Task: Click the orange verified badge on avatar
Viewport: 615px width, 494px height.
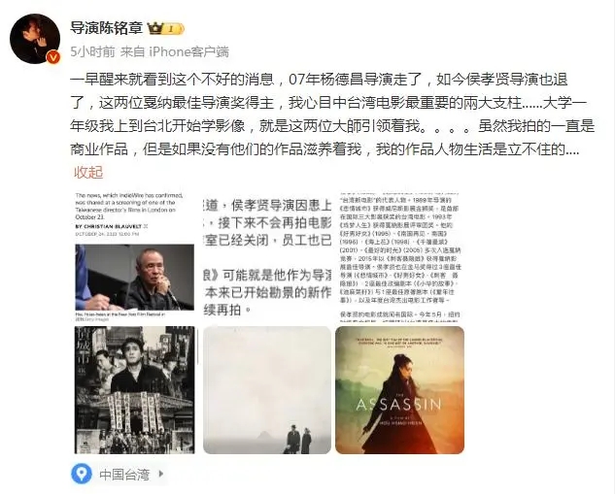Action: point(52,57)
